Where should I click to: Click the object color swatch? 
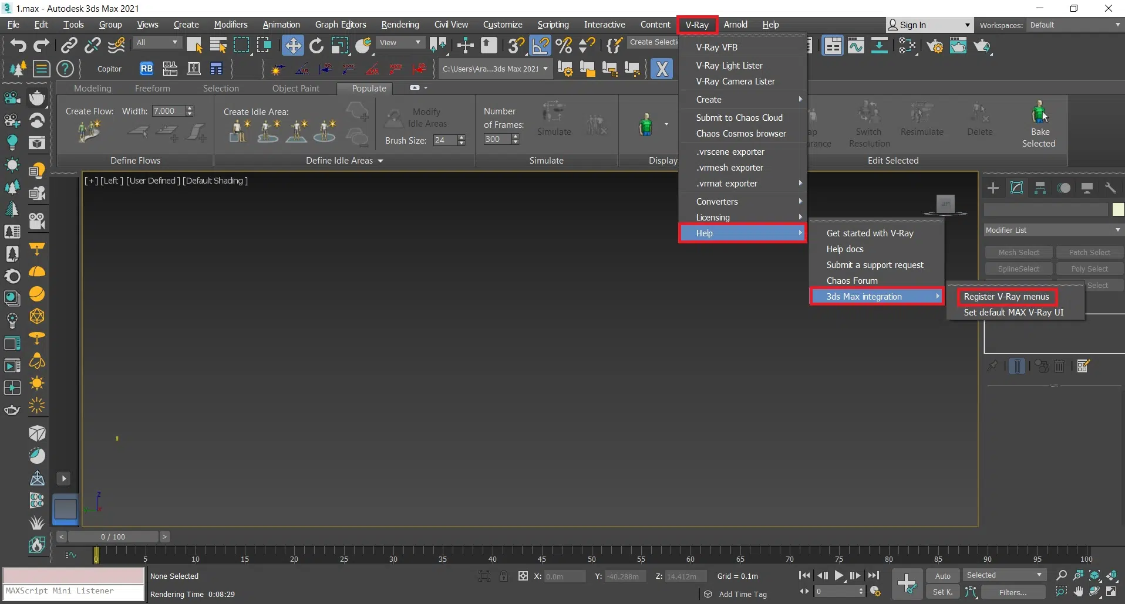(x=1117, y=209)
